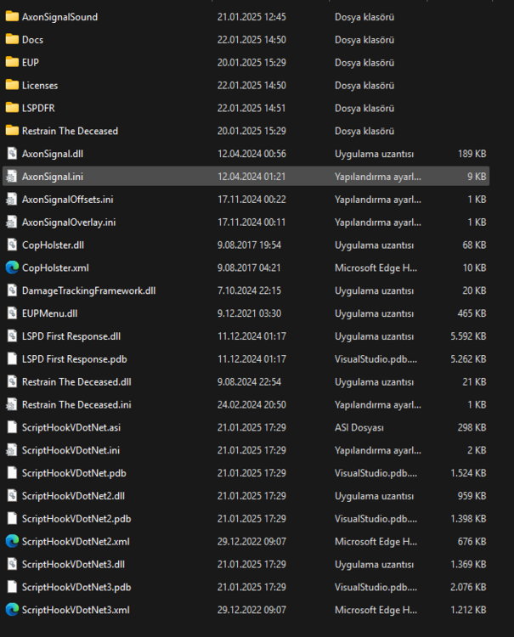This screenshot has height=637, width=514.
Task: Select the EUPMenu.dll file name
Action: pyautogui.click(x=49, y=313)
